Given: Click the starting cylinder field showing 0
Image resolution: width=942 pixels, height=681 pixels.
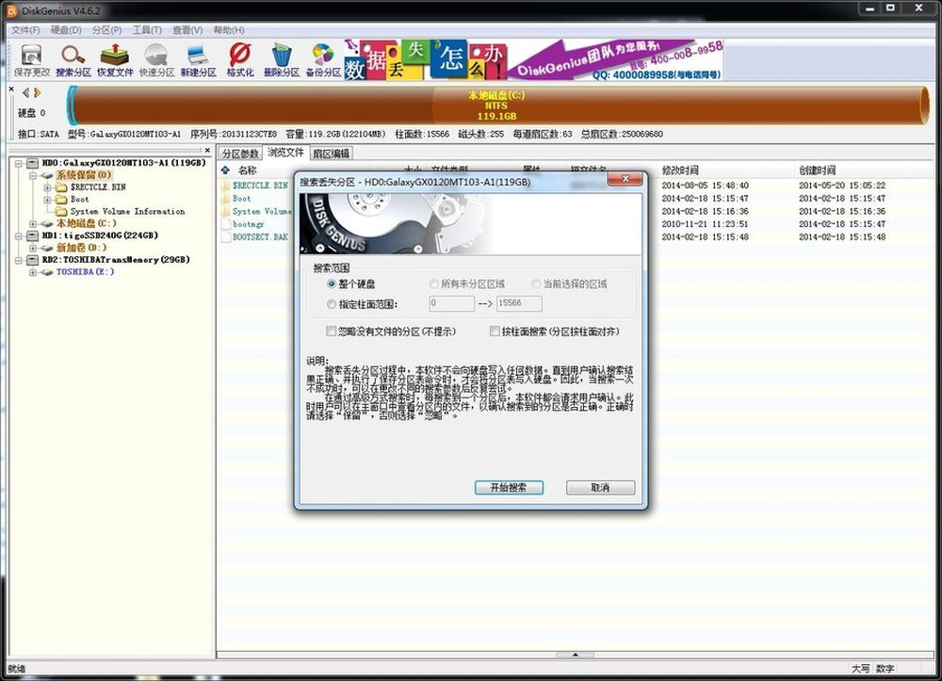Looking at the screenshot, I should (x=452, y=303).
